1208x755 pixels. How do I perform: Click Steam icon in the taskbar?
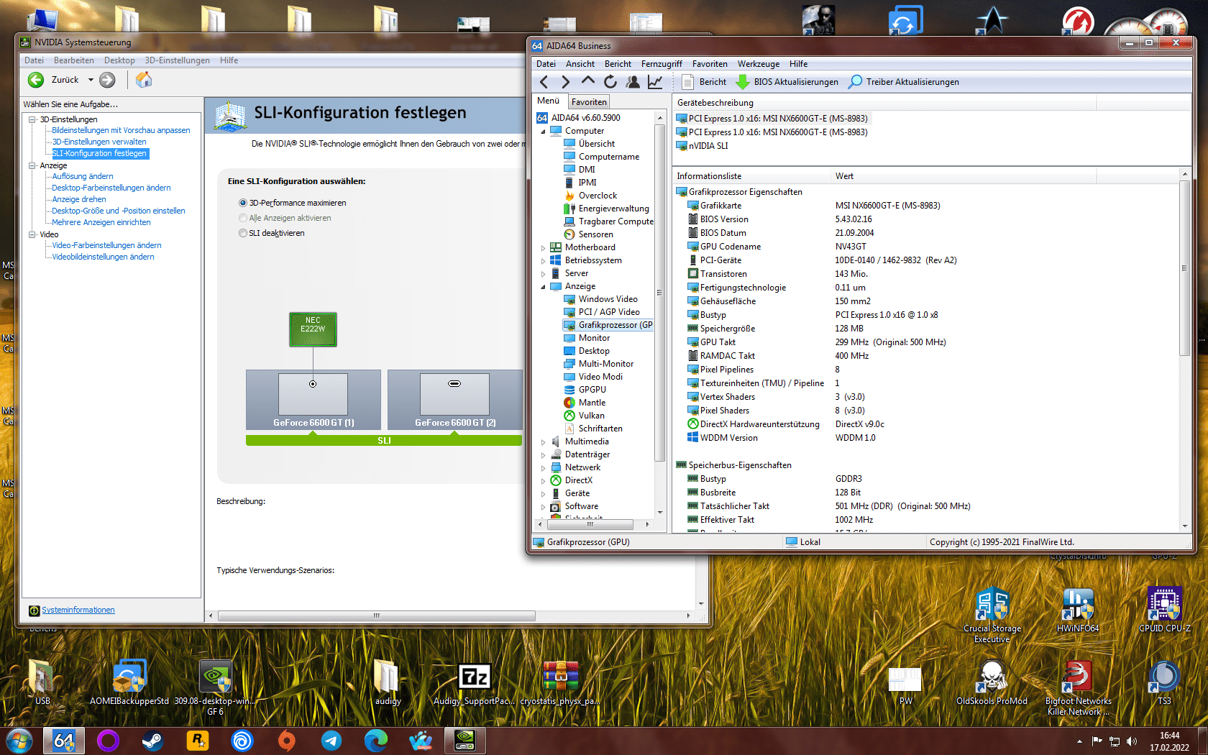click(x=152, y=740)
